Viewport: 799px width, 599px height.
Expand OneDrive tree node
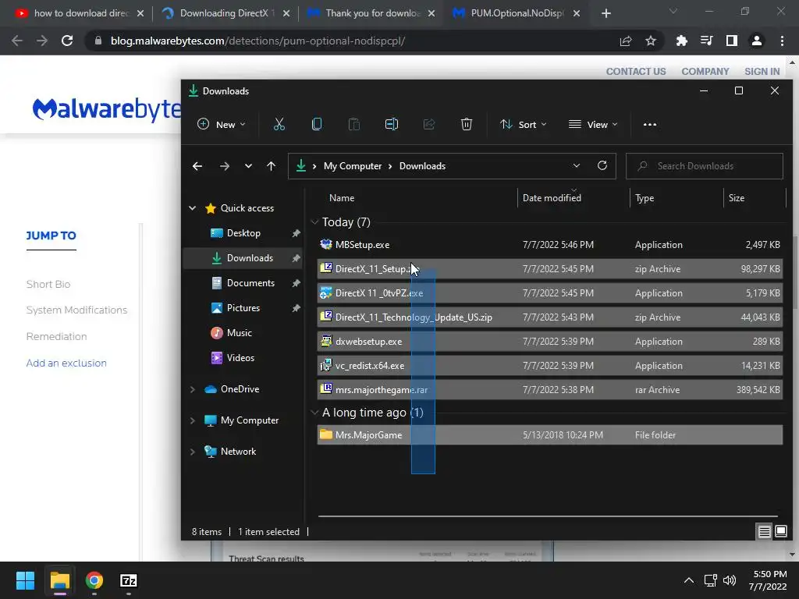pyautogui.click(x=192, y=389)
